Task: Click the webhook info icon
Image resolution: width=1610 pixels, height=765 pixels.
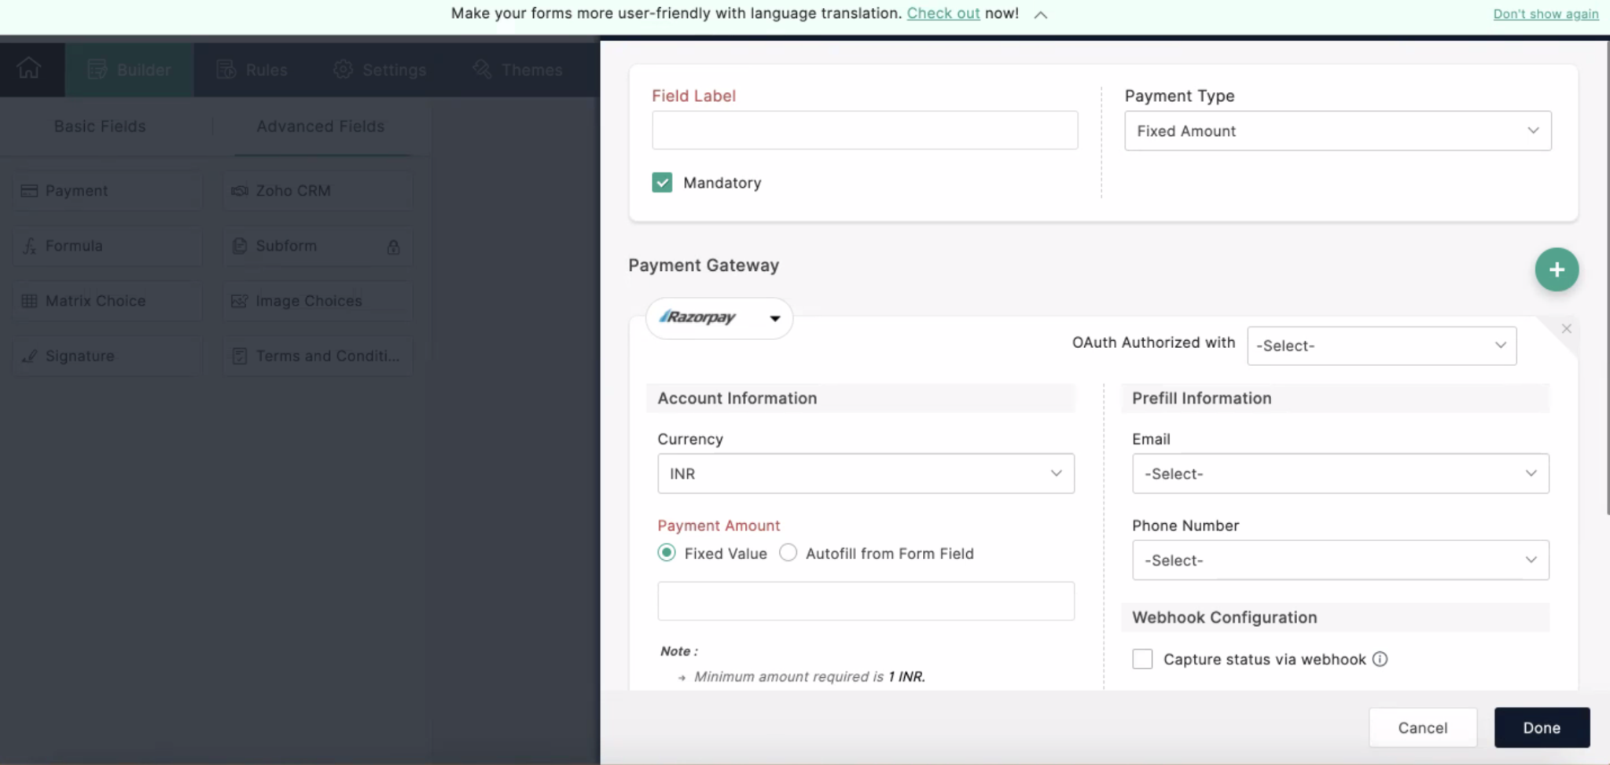Action: coord(1380,659)
